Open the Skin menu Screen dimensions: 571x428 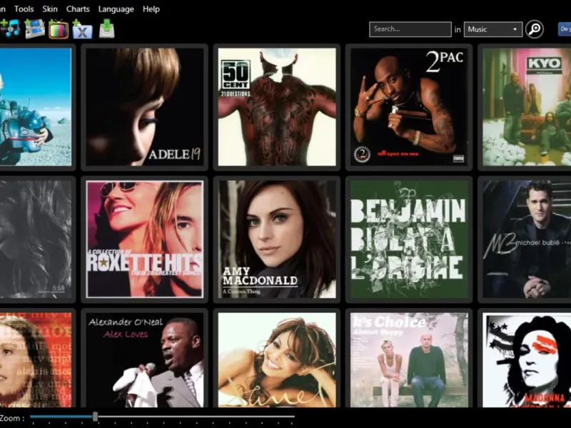click(50, 9)
